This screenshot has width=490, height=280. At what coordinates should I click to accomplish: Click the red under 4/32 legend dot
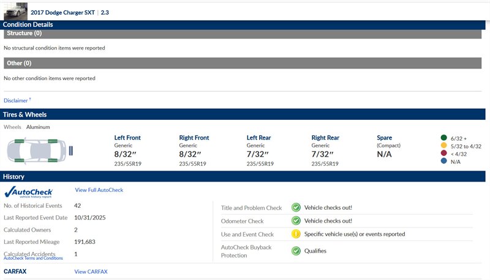[x=443, y=154]
